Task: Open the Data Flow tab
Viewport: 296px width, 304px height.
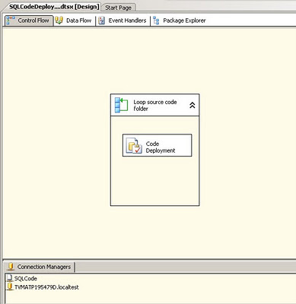Action: 74,21
